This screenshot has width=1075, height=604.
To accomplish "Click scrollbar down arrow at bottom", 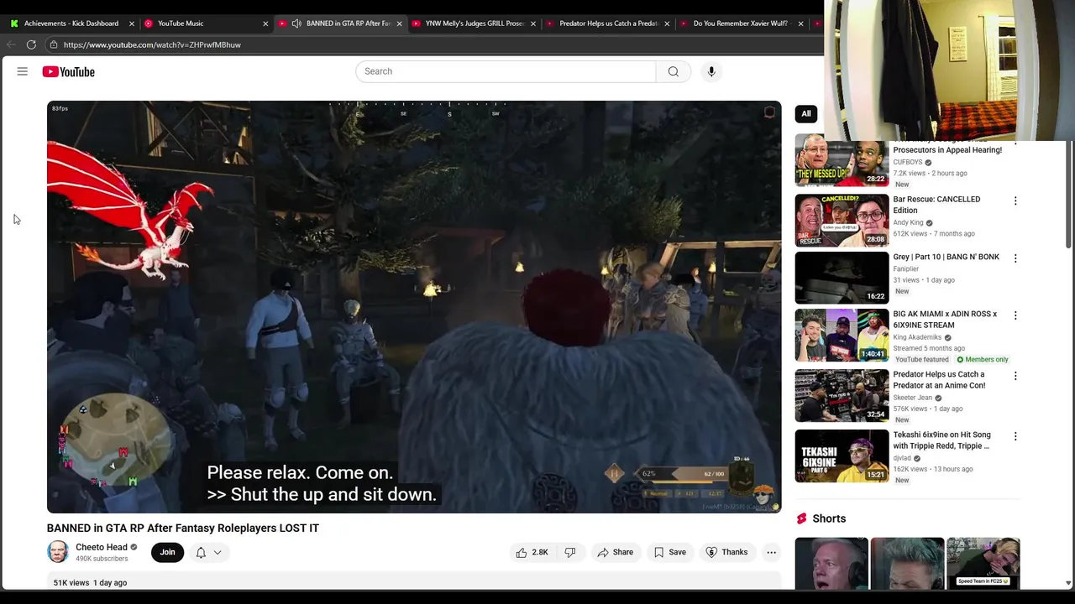I will click(1068, 583).
